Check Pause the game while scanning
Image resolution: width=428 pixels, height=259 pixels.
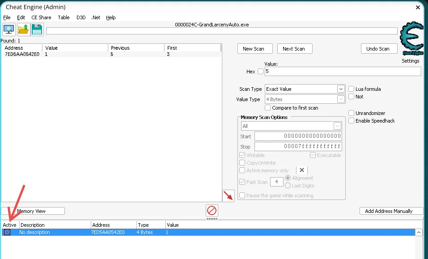pos(242,195)
